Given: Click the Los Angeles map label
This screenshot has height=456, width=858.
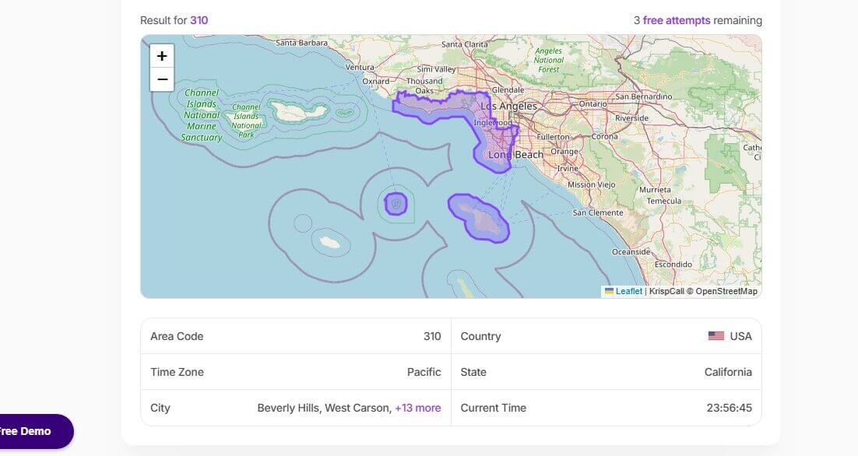Looking at the screenshot, I should [508, 106].
